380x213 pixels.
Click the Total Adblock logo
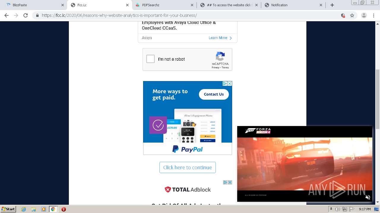click(188, 190)
